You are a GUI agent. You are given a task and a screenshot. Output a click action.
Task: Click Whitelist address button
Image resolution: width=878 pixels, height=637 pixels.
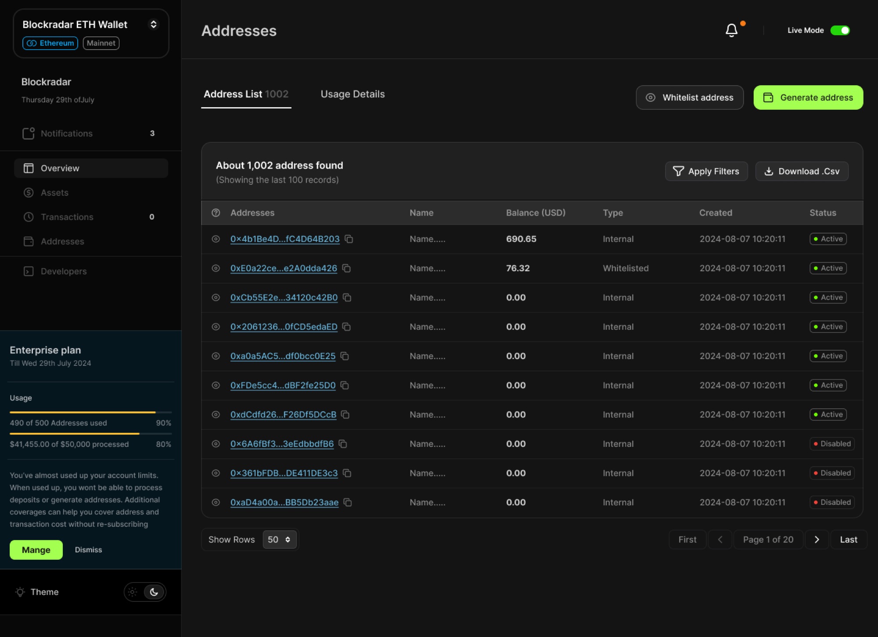pos(690,97)
